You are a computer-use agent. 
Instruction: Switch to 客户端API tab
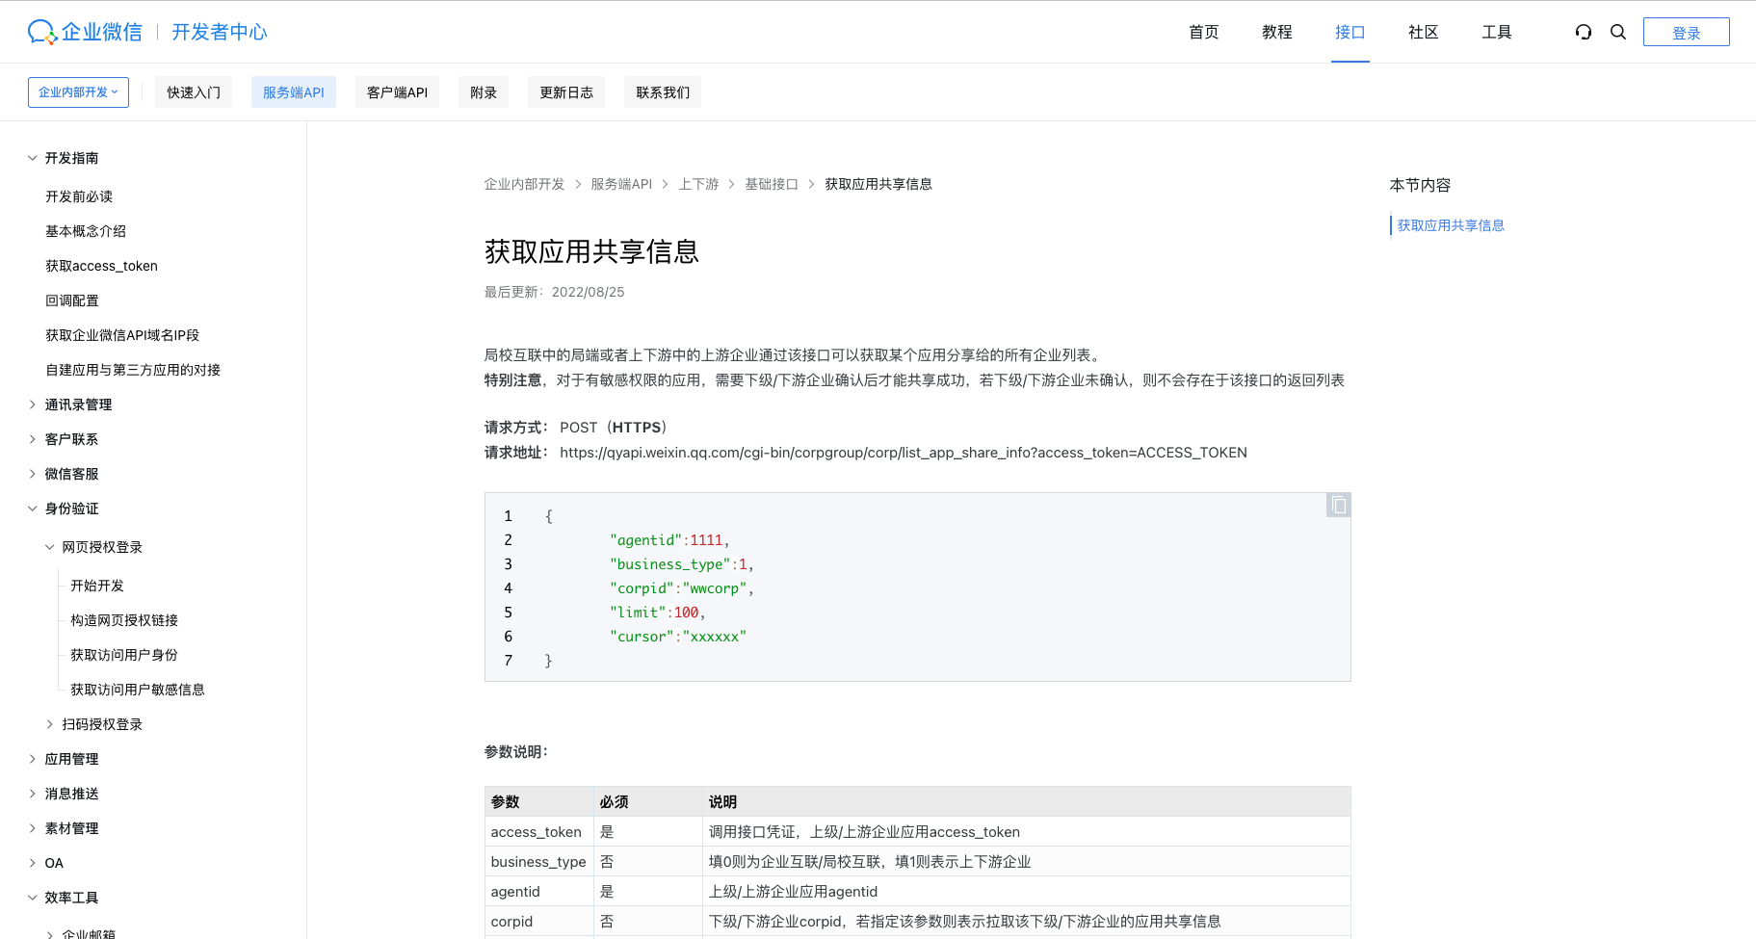click(x=397, y=92)
